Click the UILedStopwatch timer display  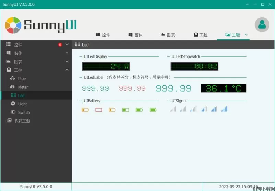pos(195,66)
